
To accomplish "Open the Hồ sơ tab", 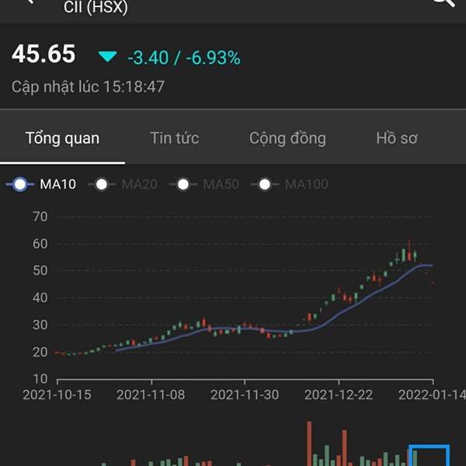I will pos(397,138).
